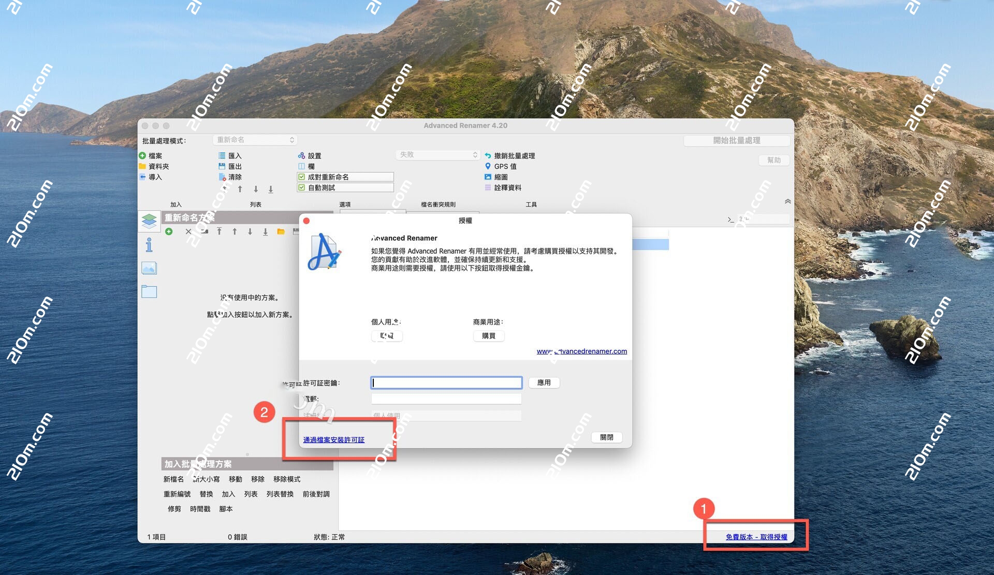Click 通過檔案安裝許可証 license link
Viewport: 994px width, 575px height.
click(333, 439)
